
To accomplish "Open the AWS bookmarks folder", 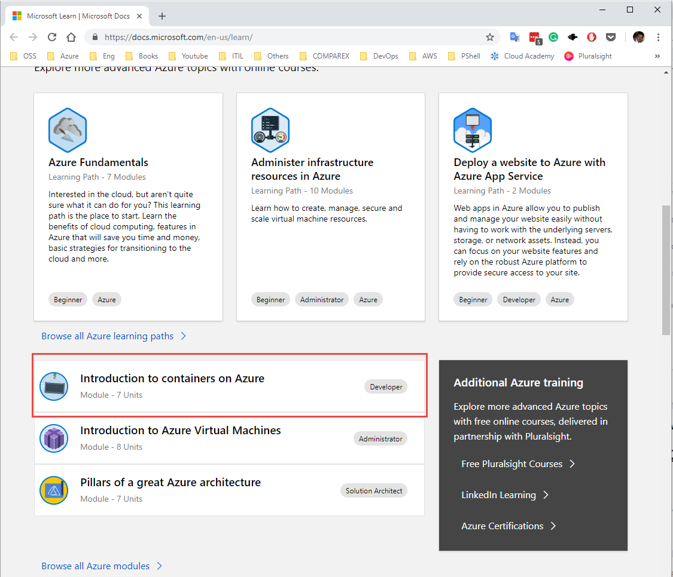I will [423, 56].
